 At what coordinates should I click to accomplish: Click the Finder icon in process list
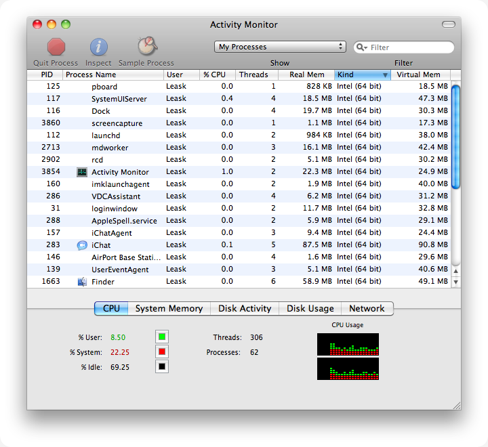coord(82,282)
